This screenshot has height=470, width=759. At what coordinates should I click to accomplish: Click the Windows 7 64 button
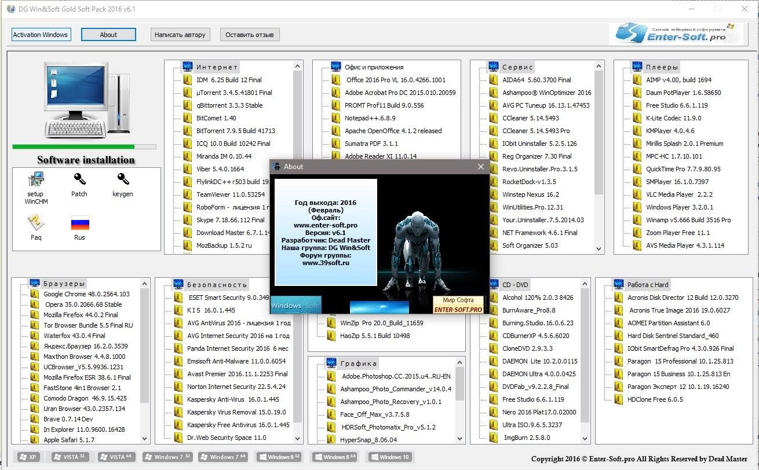pos(223,457)
